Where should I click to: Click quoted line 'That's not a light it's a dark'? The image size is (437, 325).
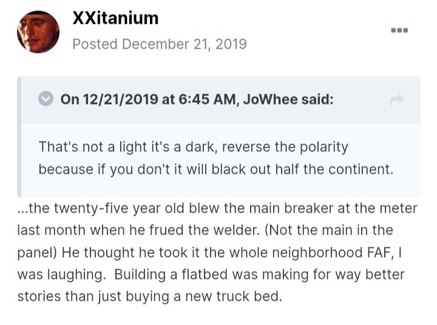pyautogui.click(x=127, y=147)
